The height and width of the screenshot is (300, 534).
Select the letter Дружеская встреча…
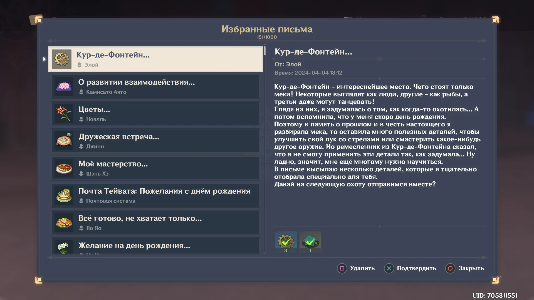tap(155, 141)
